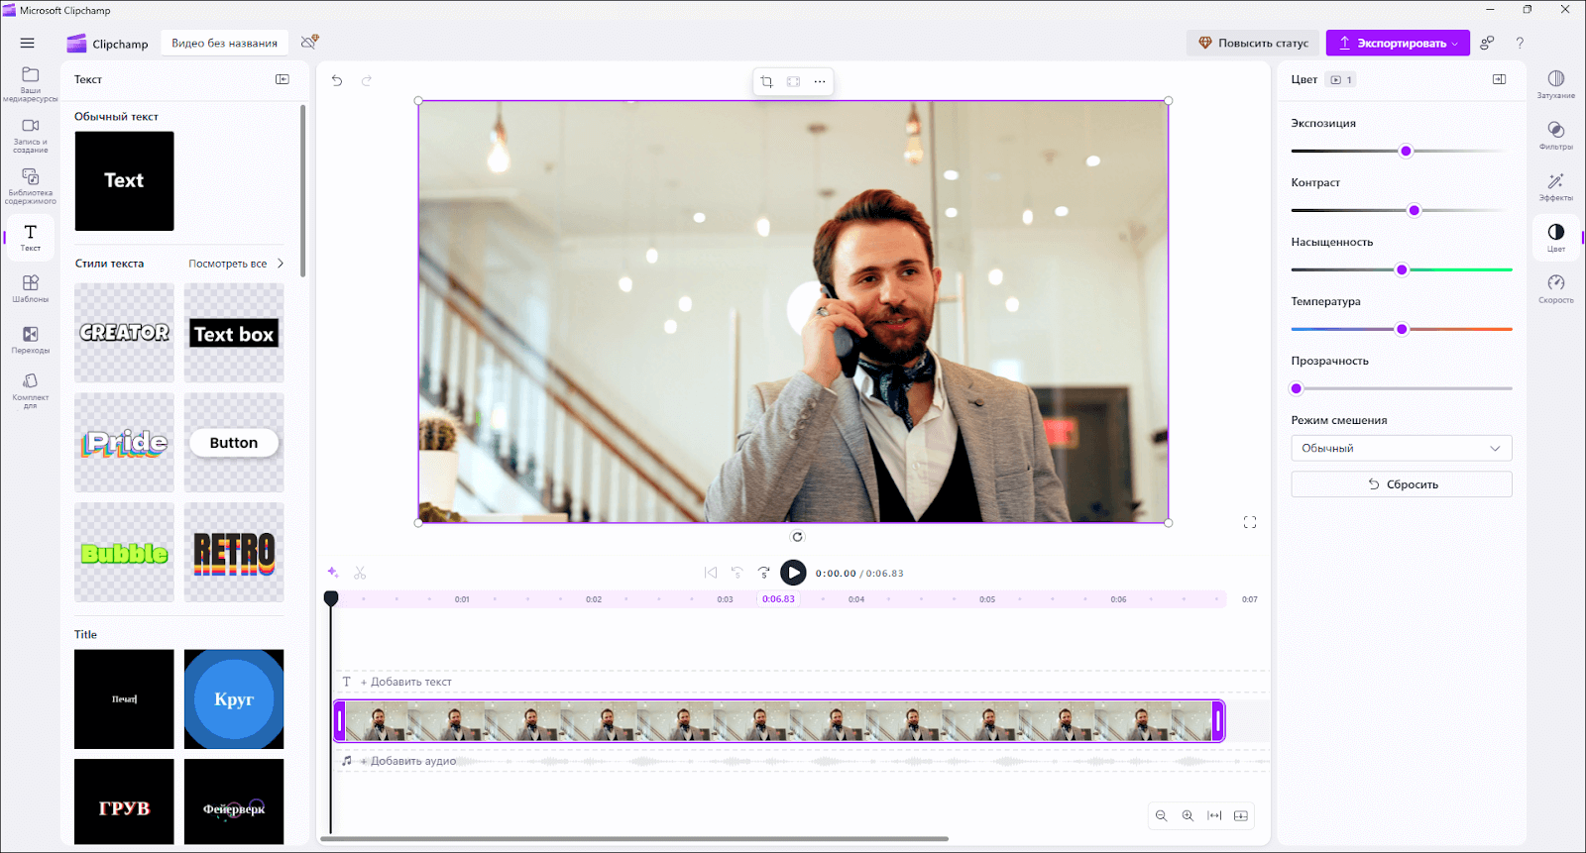
Task: Select the Печать title template
Action: [x=124, y=699]
